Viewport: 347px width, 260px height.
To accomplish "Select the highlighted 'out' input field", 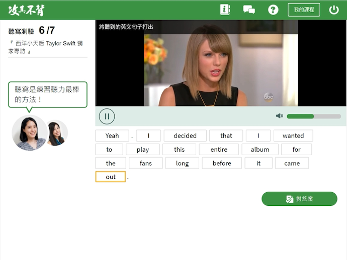I will point(111,177).
